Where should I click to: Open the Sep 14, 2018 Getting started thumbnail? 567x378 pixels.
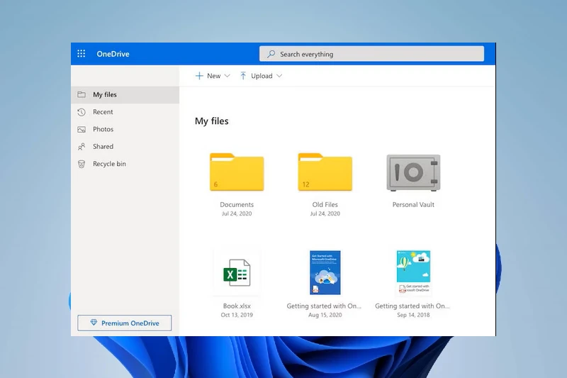coord(413,272)
